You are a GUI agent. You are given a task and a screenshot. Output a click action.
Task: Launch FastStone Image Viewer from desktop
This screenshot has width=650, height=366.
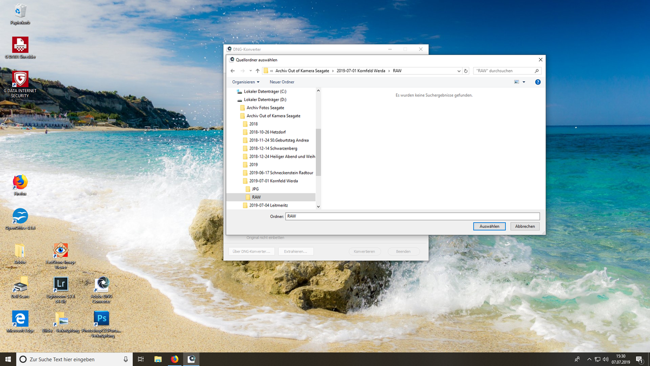[x=61, y=251]
